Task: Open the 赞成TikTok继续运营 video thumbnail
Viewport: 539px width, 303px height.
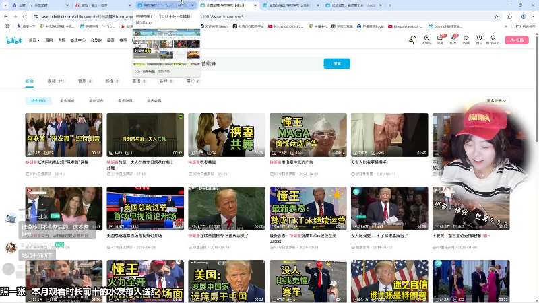Action: [x=308, y=209]
